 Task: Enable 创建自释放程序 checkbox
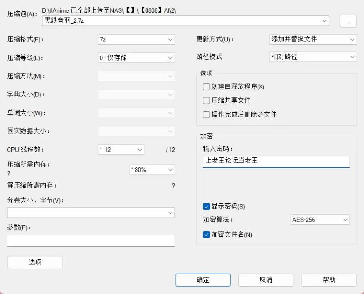[207, 86]
